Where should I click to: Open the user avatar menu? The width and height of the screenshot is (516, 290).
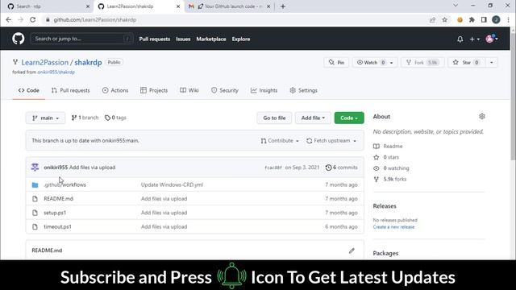(492, 39)
